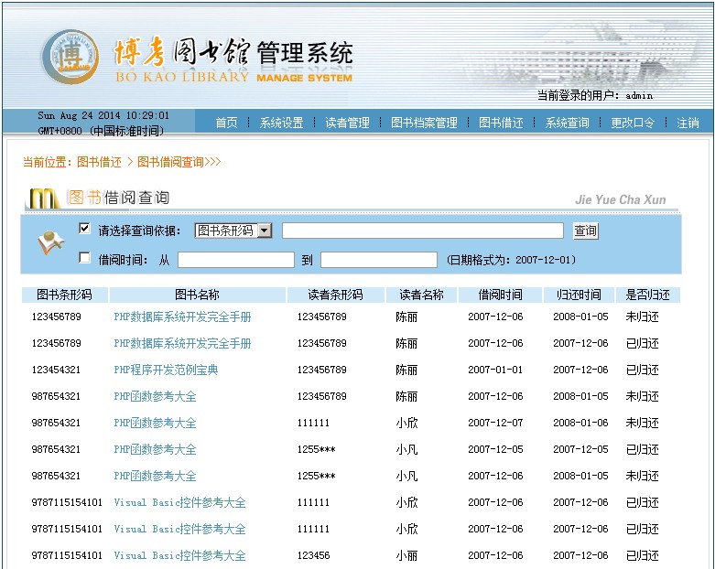The width and height of the screenshot is (715, 569).
Task: Click the open book icon in the query panel
Action: click(50, 242)
